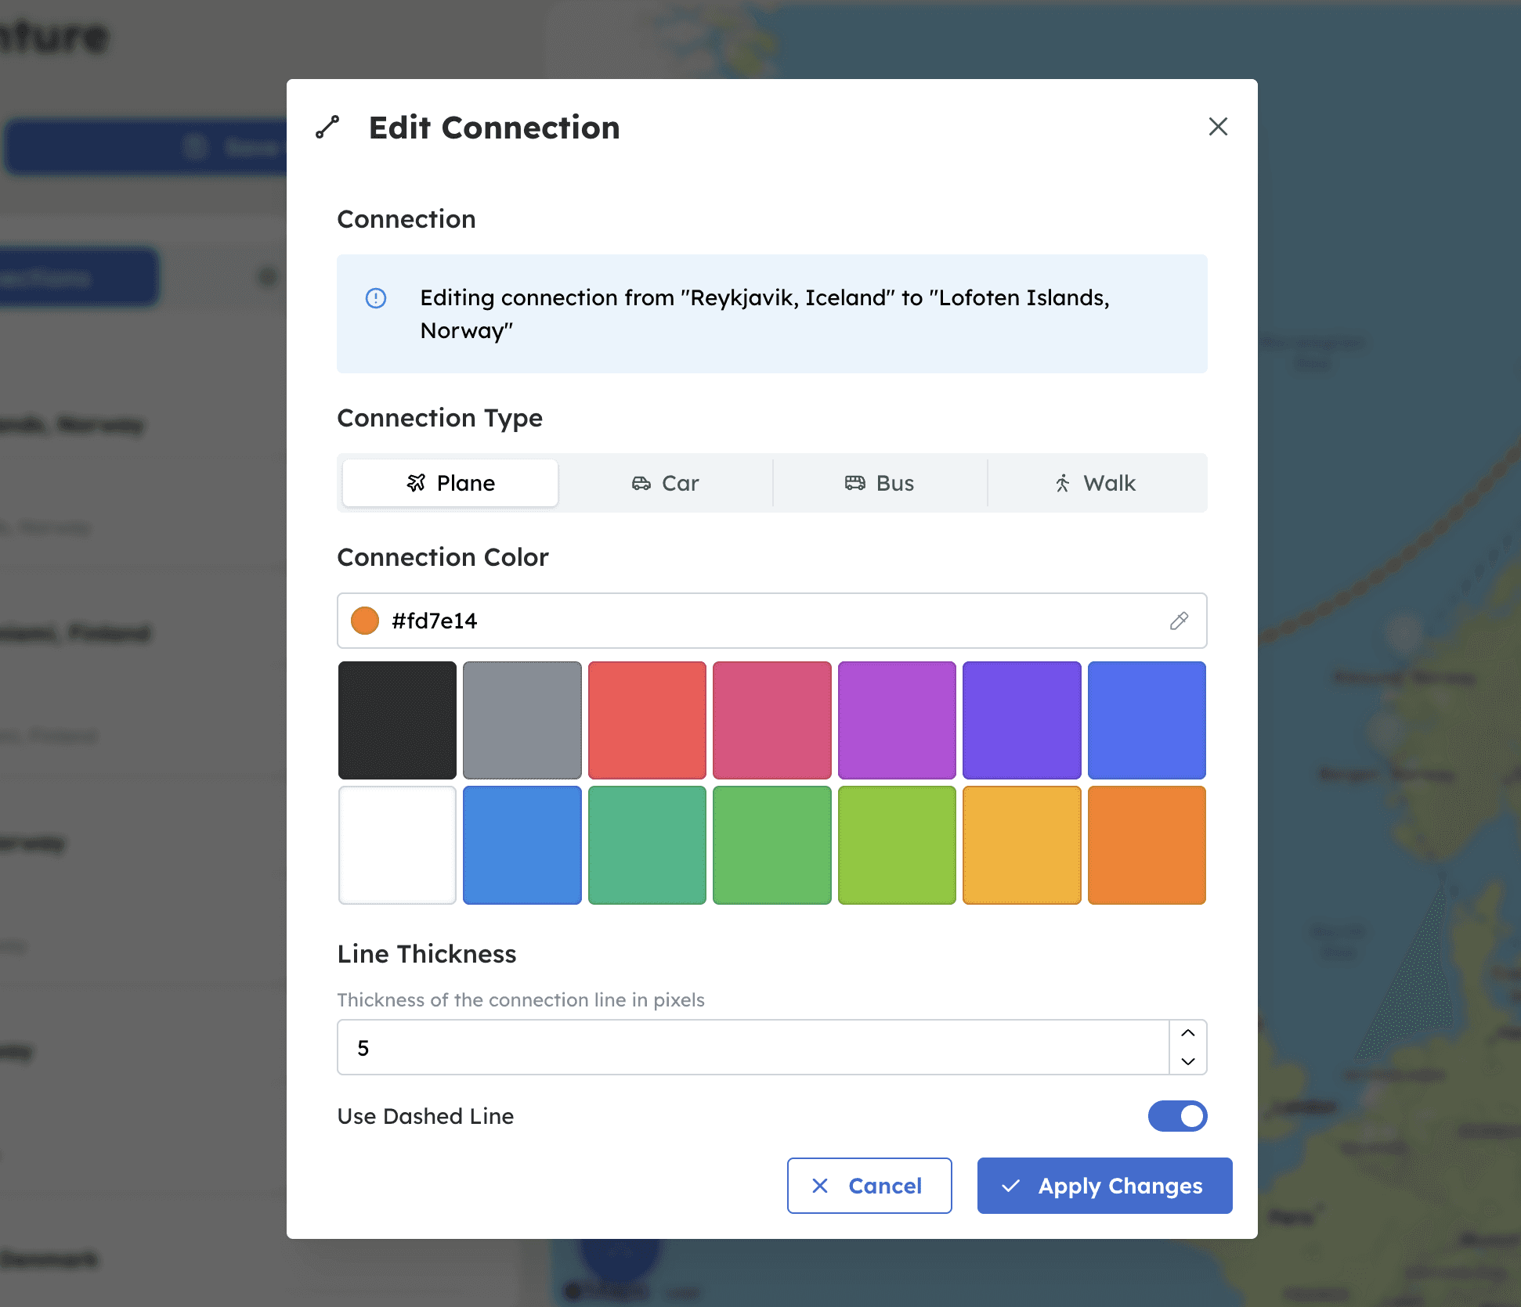Decrease line thickness with down arrow
The height and width of the screenshot is (1307, 1521).
(x=1188, y=1061)
